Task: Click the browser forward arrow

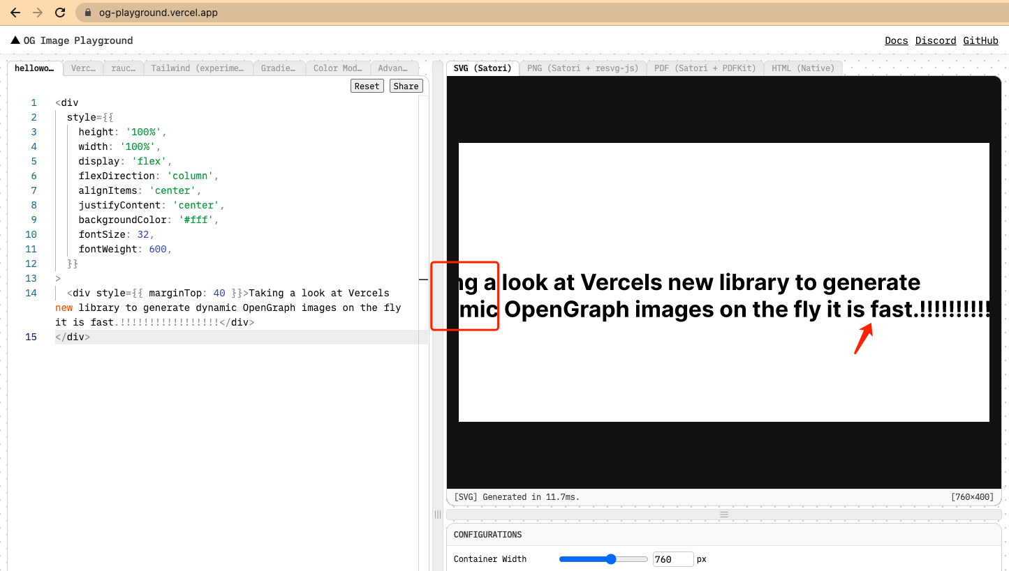Action: 38,12
